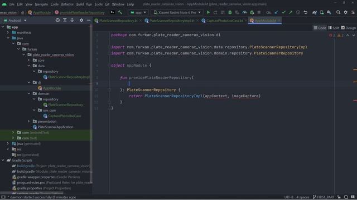Switch to CapturePhotoUseCase.kt tab

[x=224, y=21]
